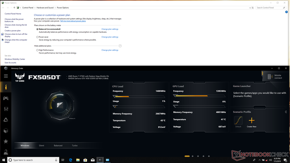Open File Explorer from the taskbar

pyautogui.click(x=78, y=160)
